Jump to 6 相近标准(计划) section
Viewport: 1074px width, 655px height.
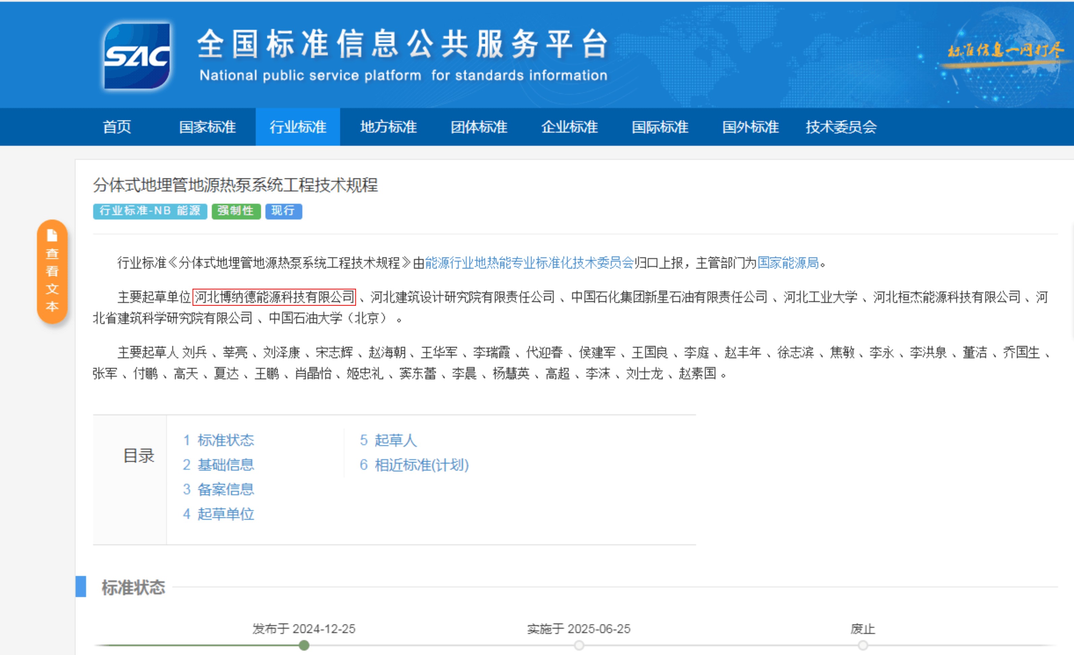point(414,465)
